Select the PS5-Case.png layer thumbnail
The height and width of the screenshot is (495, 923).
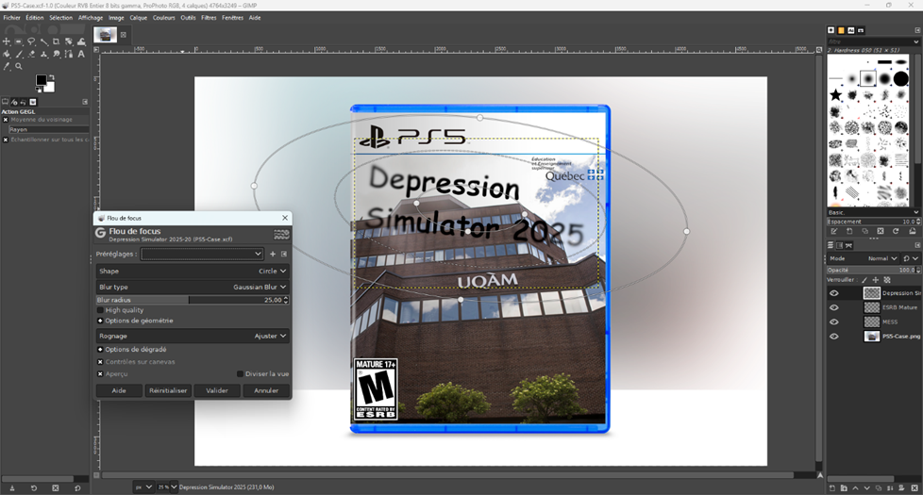pyautogui.click(x=871, y=336)
